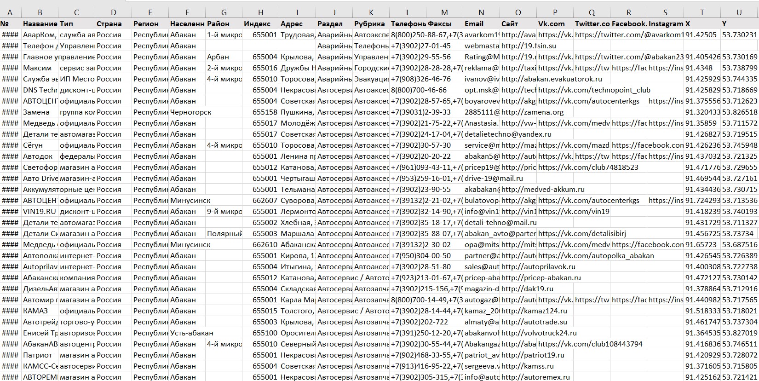Click the Арбан district cell

[218, 57]
